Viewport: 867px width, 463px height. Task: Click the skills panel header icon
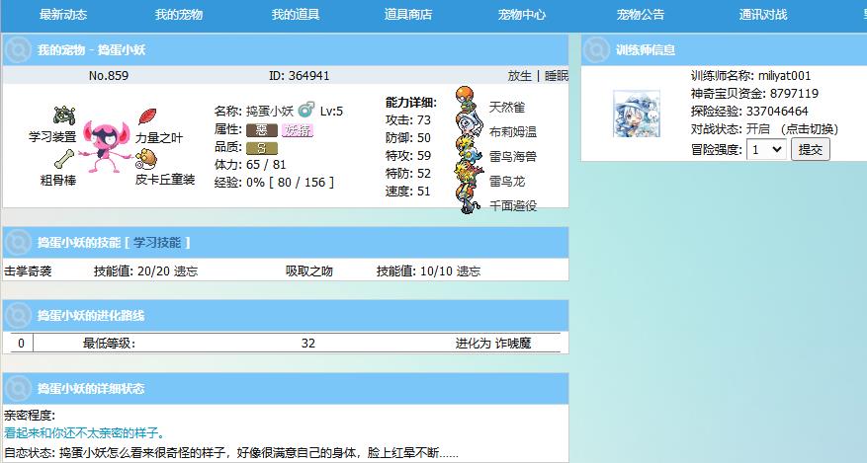pyautogui.click(x=18, y=242)
